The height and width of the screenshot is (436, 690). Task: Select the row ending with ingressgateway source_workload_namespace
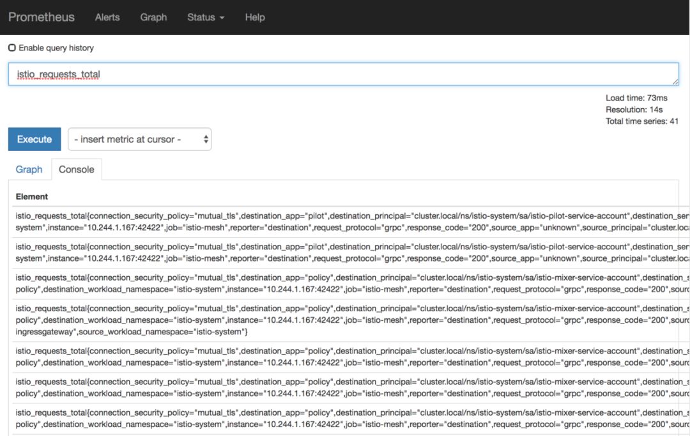tap(351, 320)
